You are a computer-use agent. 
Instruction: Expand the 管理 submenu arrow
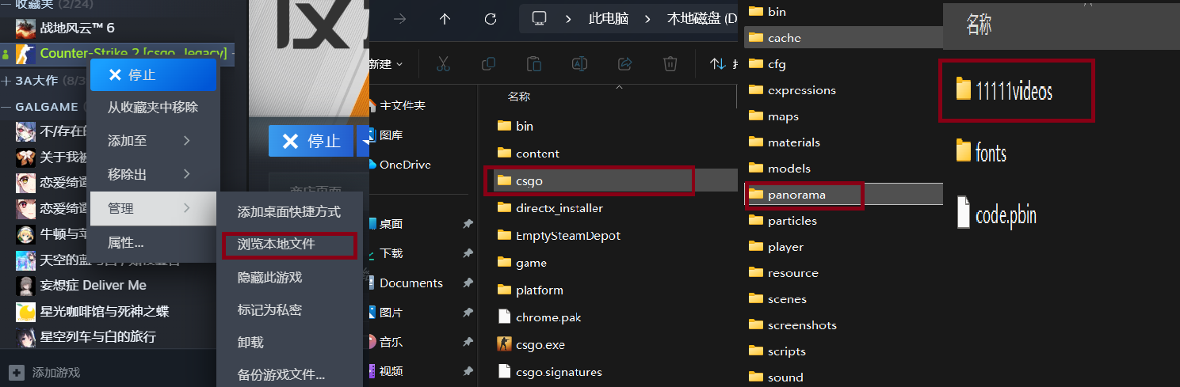[187, 208]
